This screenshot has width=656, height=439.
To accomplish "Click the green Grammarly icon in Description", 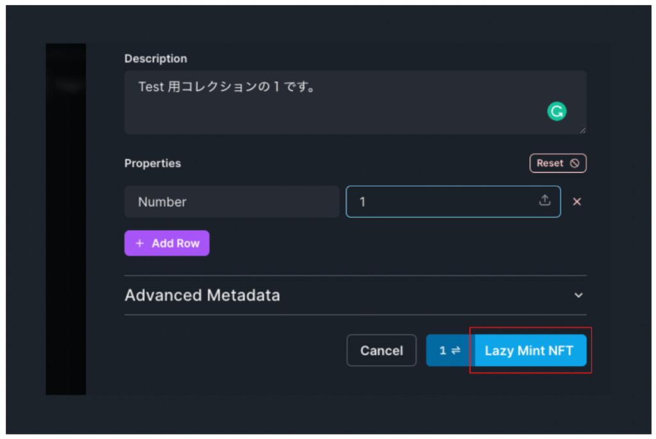I will (x=557, y=112).
